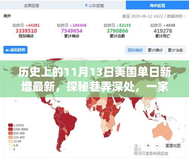Click the +100486 daily change value
This screenshot has width=189, height=158.
coord(78,25)
